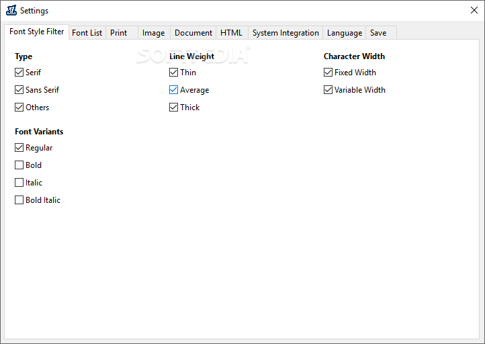Screen dimensions: 485x344
Task: Click the Character Width heading
Action: [354, 56]
